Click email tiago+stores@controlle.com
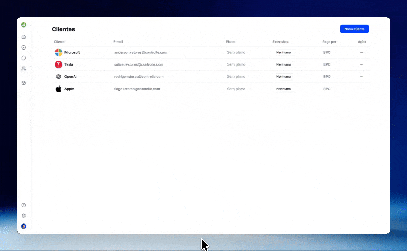Screen dimensions: 407x251 point(137,89)
